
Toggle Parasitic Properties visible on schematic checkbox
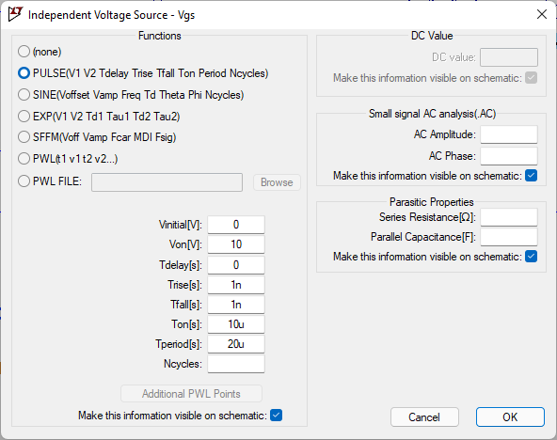531,256
